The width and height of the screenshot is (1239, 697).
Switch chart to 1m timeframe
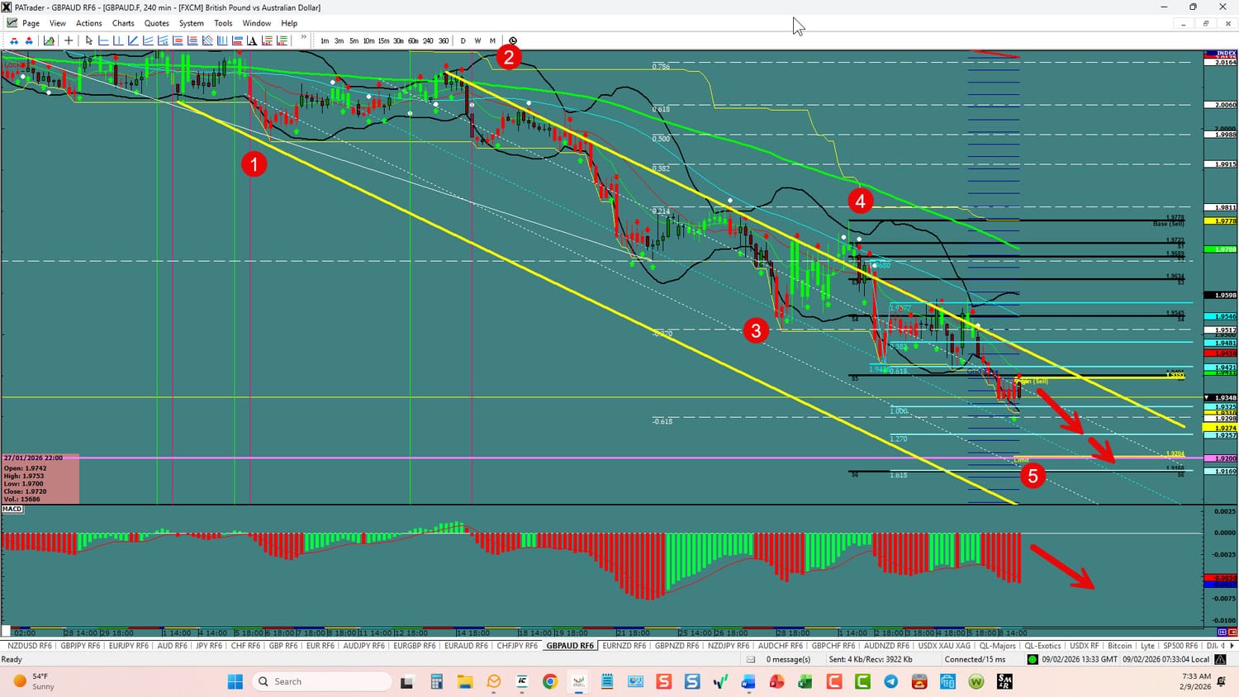tap(325, 40)
